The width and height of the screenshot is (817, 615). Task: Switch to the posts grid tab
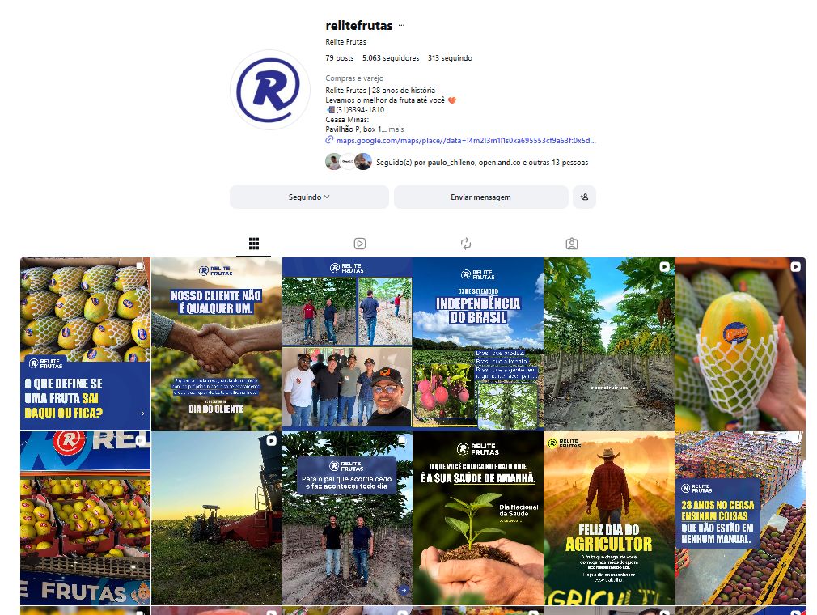point(254,244)
